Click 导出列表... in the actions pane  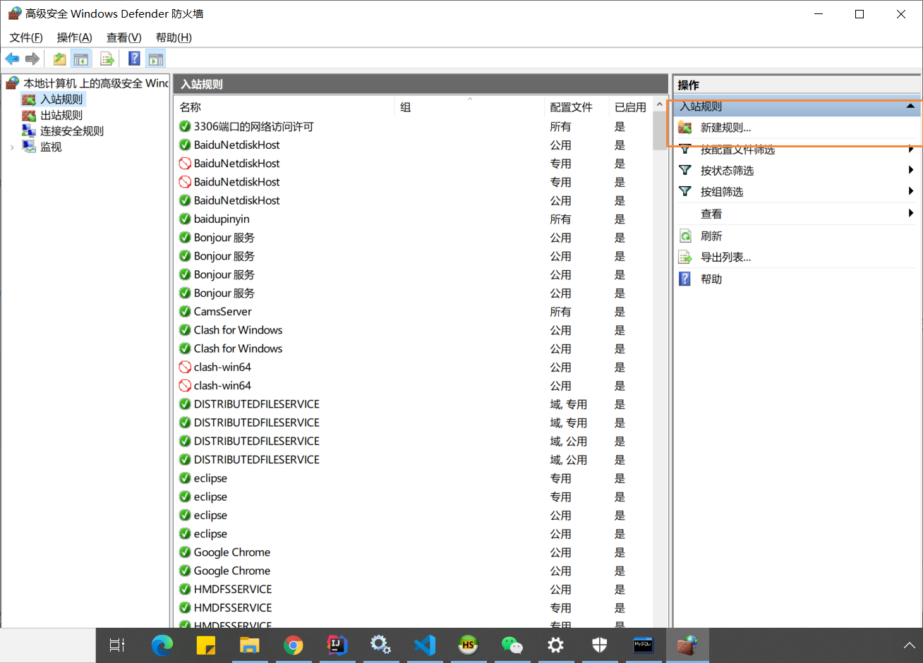coord(725,257)
